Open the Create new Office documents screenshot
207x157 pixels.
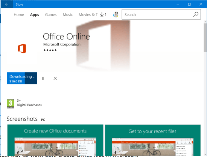(x=55, y=140)
